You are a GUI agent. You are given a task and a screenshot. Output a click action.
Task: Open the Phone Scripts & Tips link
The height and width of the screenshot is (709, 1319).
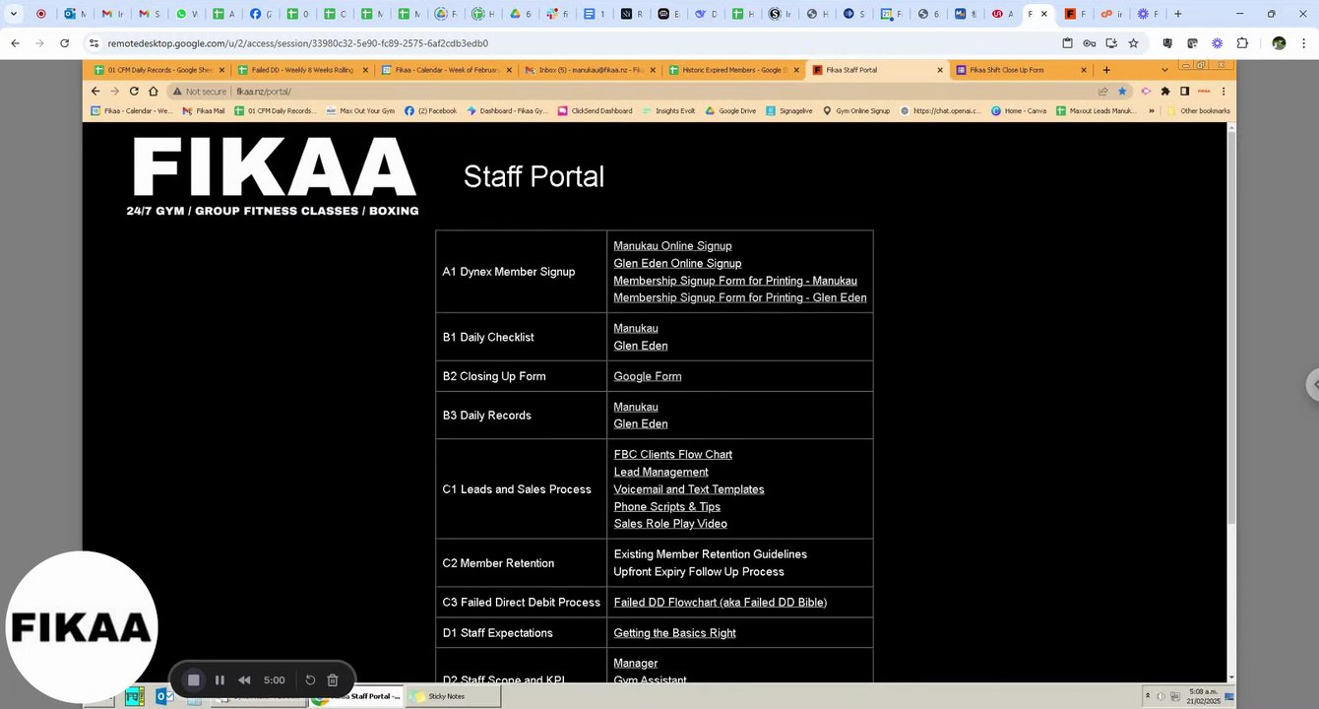[x=666, y=507]
